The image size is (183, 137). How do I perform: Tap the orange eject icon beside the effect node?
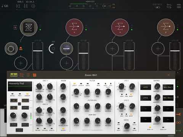21,48
